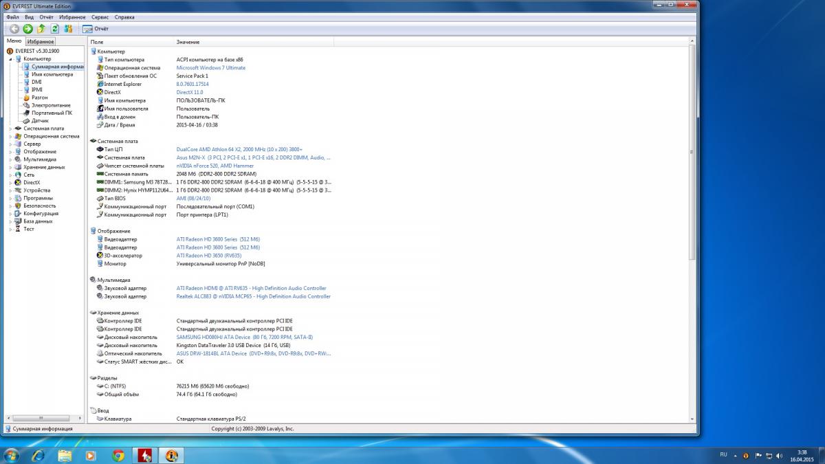Expand the Устройства tree node
The width and height of the screenshot is (825, 464).
coord(10,190)
